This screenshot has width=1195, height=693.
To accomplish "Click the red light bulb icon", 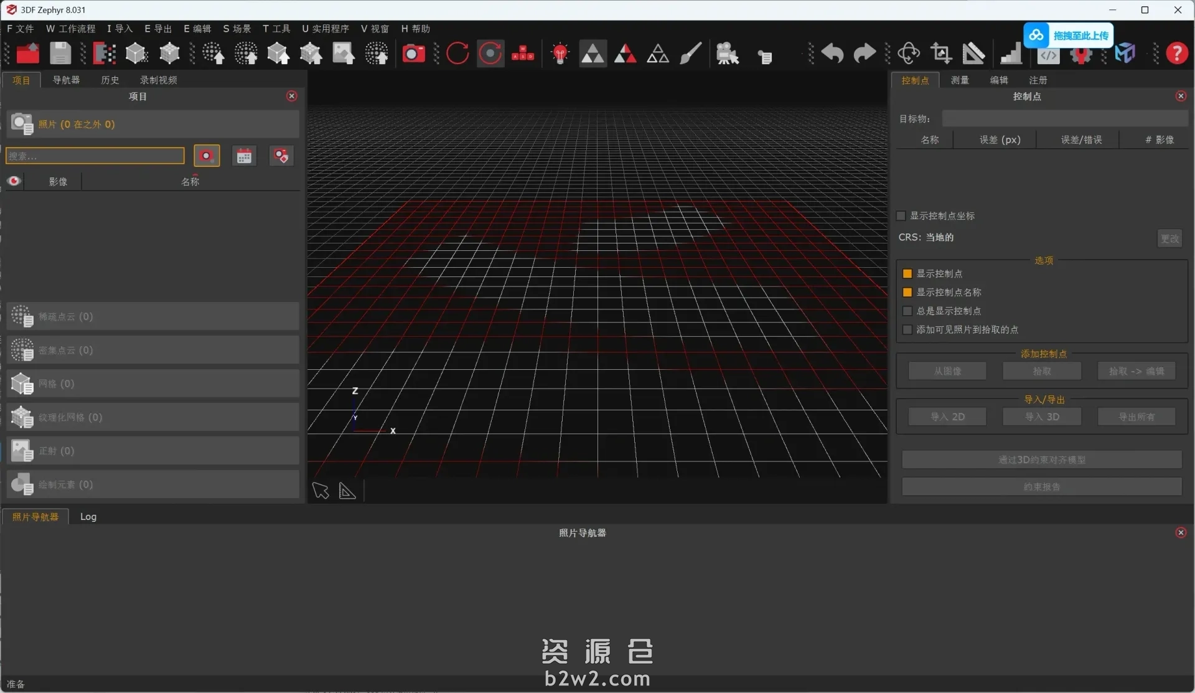I will click(560, 54).
